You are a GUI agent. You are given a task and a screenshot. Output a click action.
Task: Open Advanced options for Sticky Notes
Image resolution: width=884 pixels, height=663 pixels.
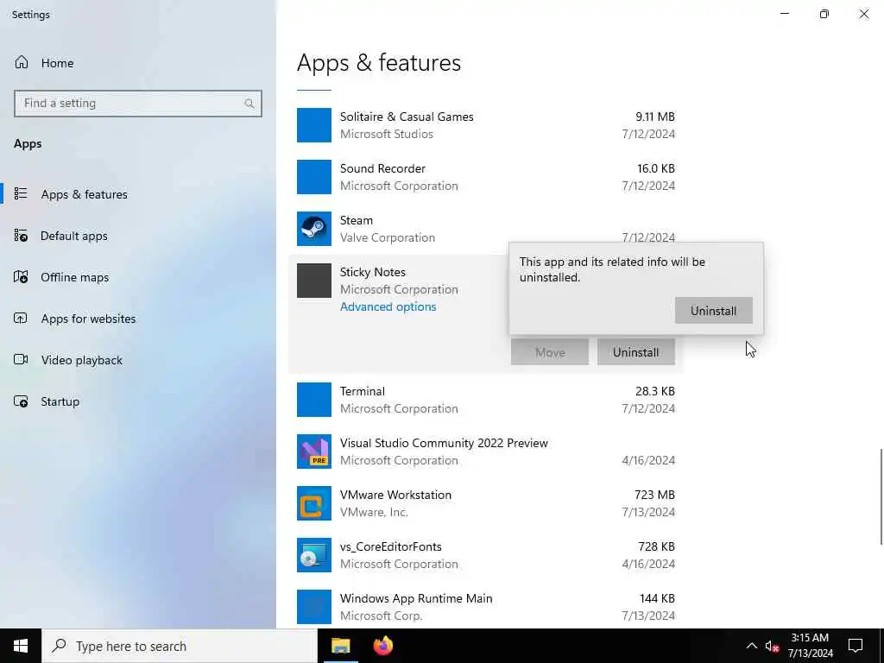pos(388,306)
